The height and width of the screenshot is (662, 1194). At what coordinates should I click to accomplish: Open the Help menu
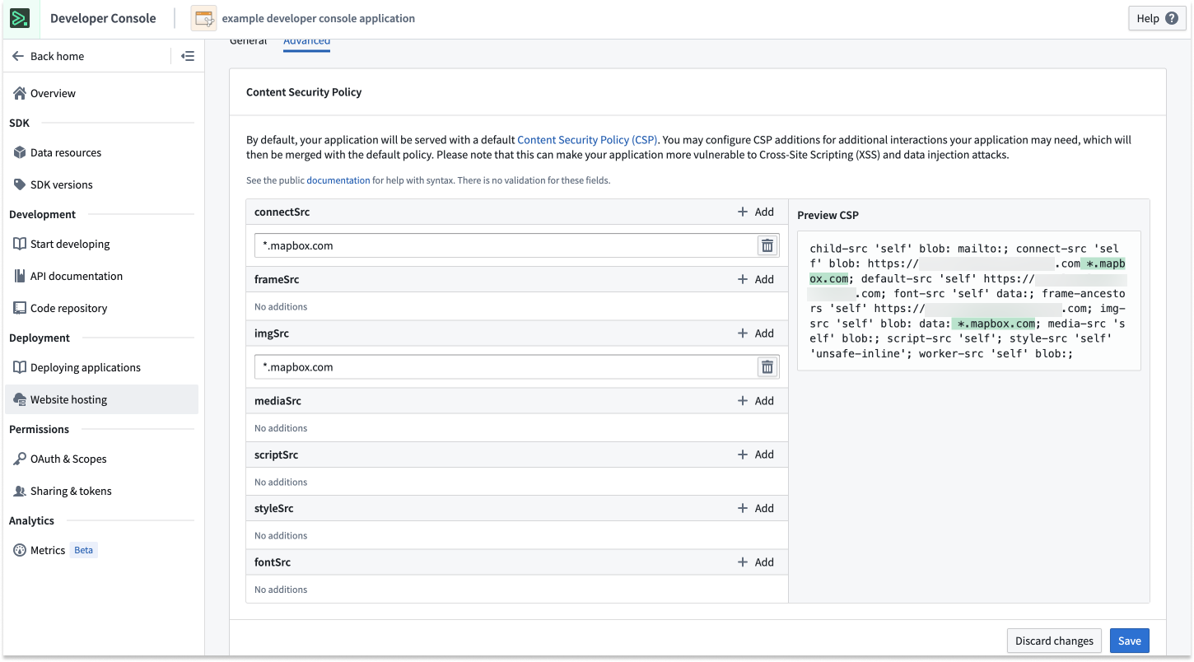[x=1157, y=18]
